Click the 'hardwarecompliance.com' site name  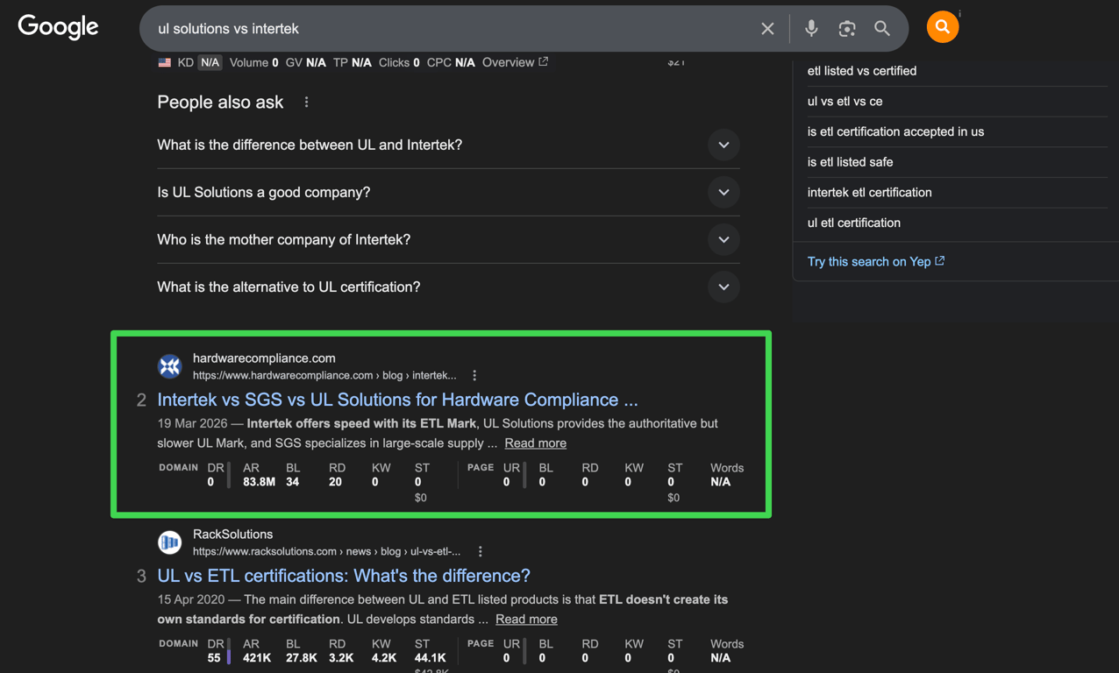(x=264, y=358)
